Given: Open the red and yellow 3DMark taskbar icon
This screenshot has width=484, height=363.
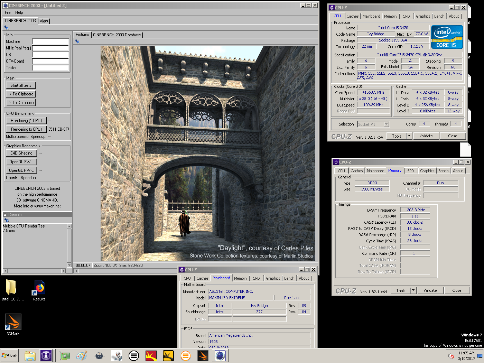Looking at the screenshot, I should point(151,356).
